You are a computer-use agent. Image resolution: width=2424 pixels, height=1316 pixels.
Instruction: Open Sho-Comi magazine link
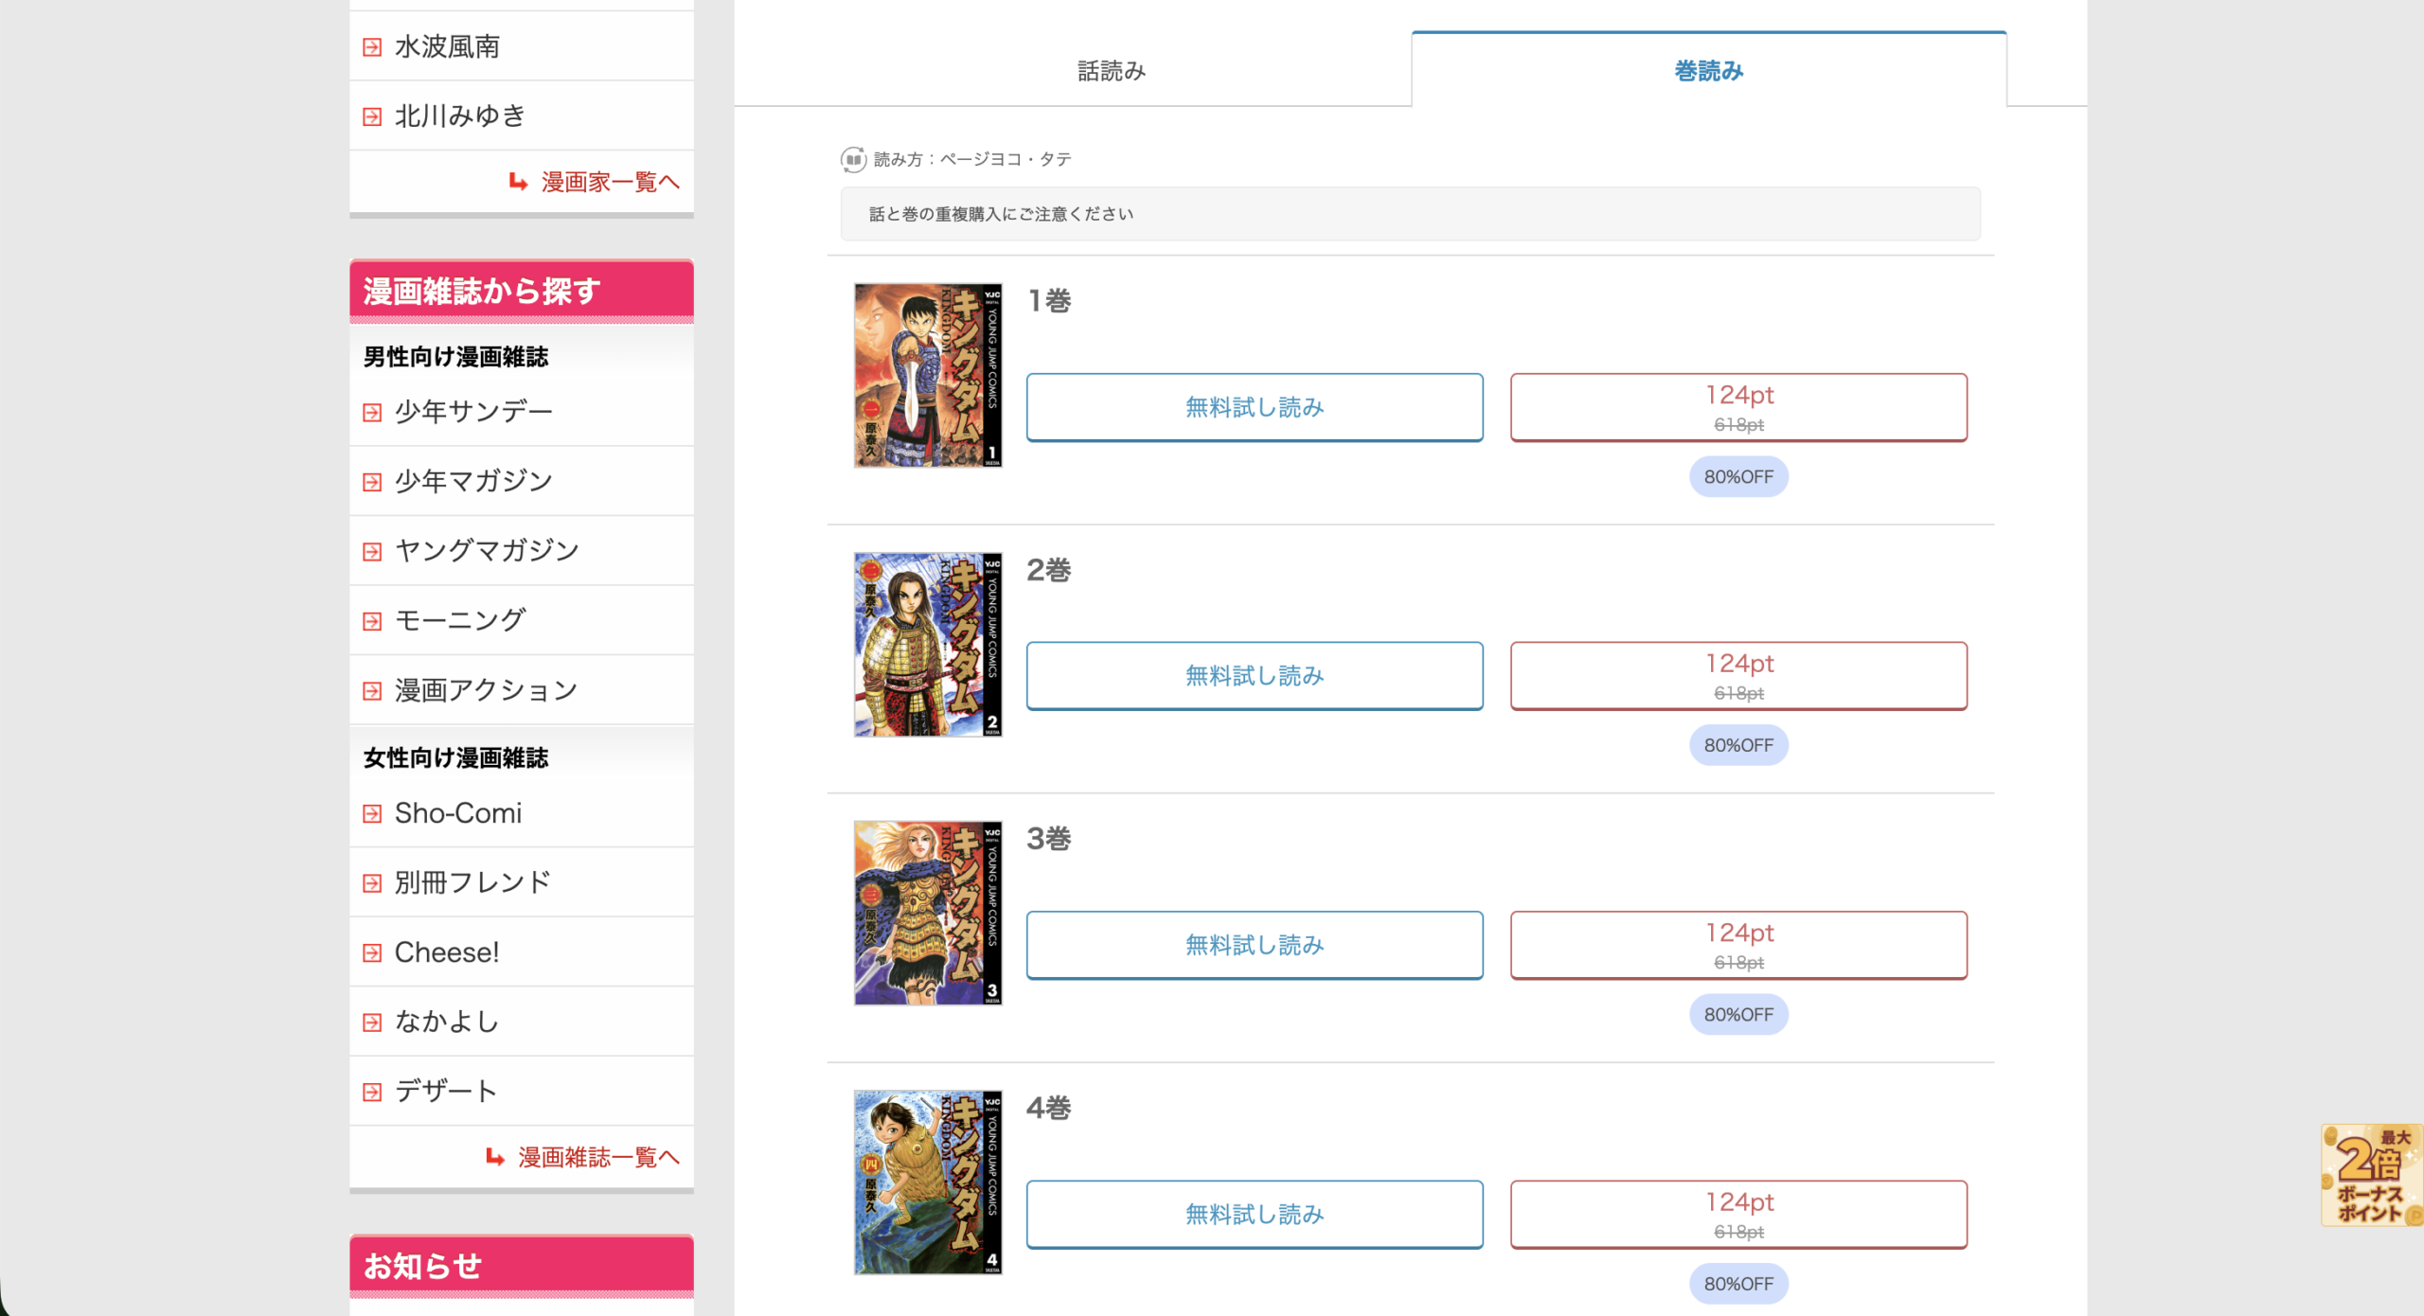[x=458, y=812]
